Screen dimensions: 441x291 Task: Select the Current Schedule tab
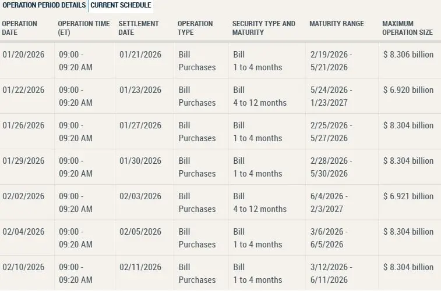[x=121, y=5]
